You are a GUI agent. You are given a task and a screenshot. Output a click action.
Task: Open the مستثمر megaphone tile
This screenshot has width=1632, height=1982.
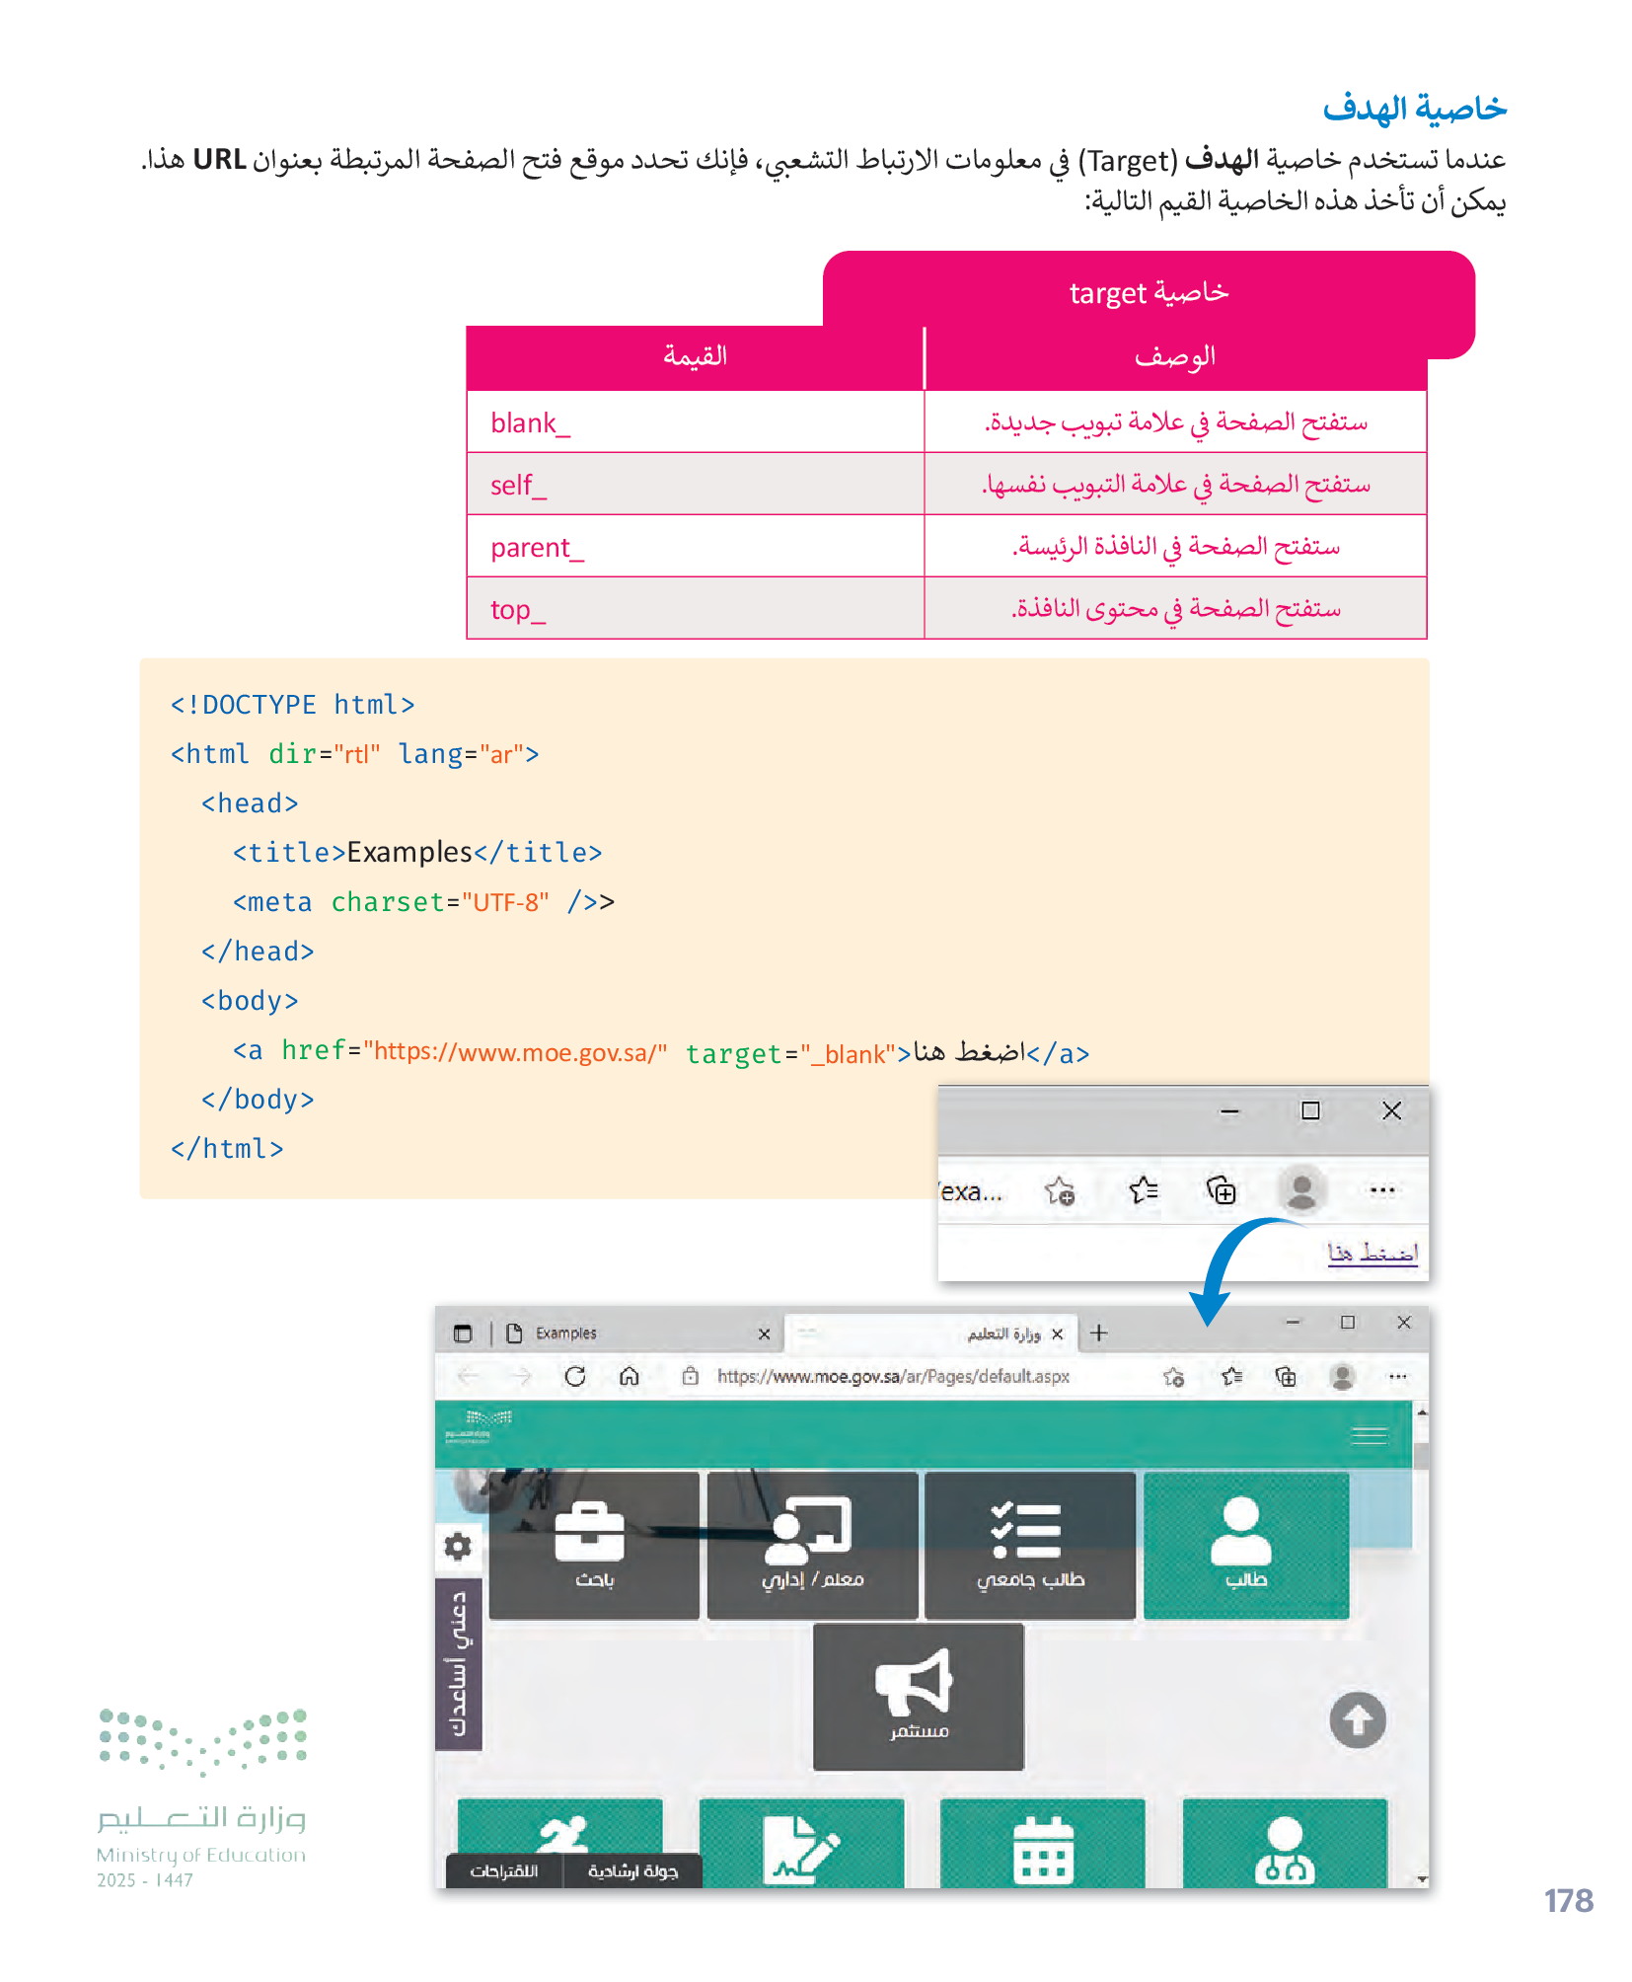918,1696
